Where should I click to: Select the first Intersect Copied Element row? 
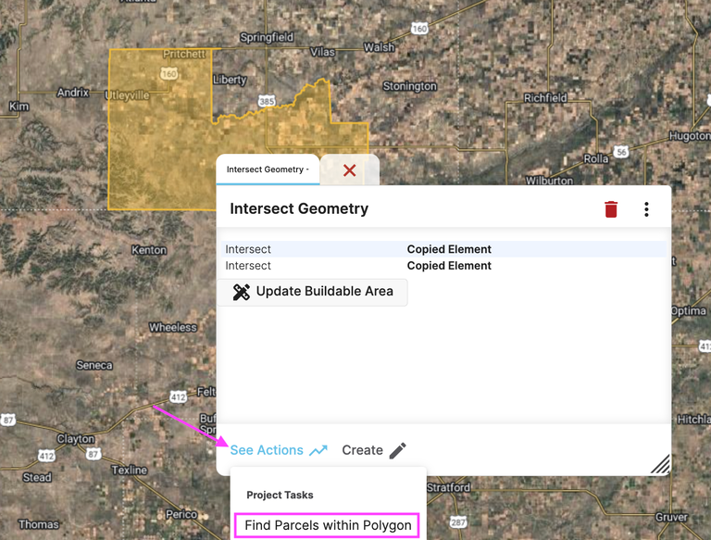[x=443, y=249]
